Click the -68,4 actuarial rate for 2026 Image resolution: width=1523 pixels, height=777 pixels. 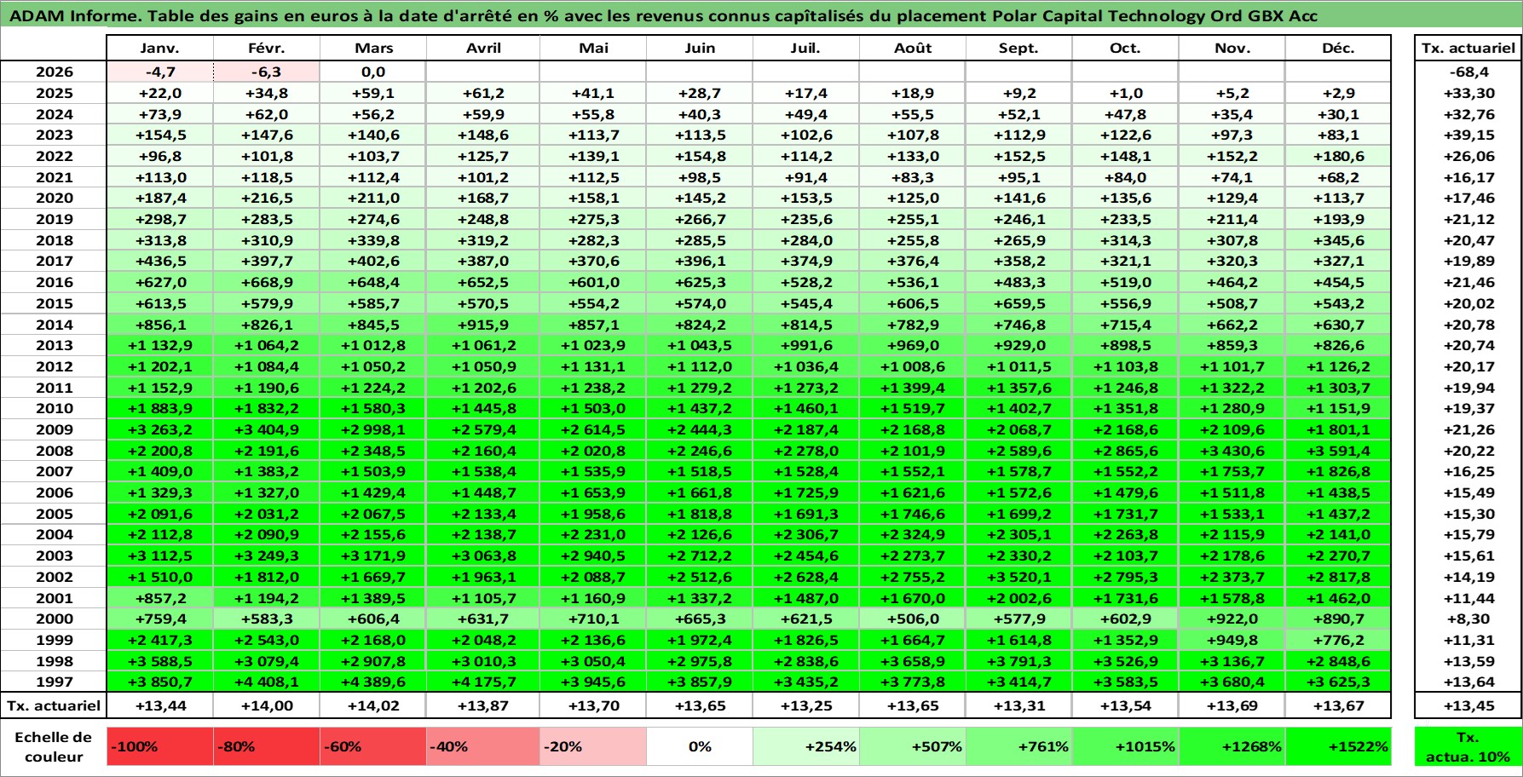(1468, 72)
